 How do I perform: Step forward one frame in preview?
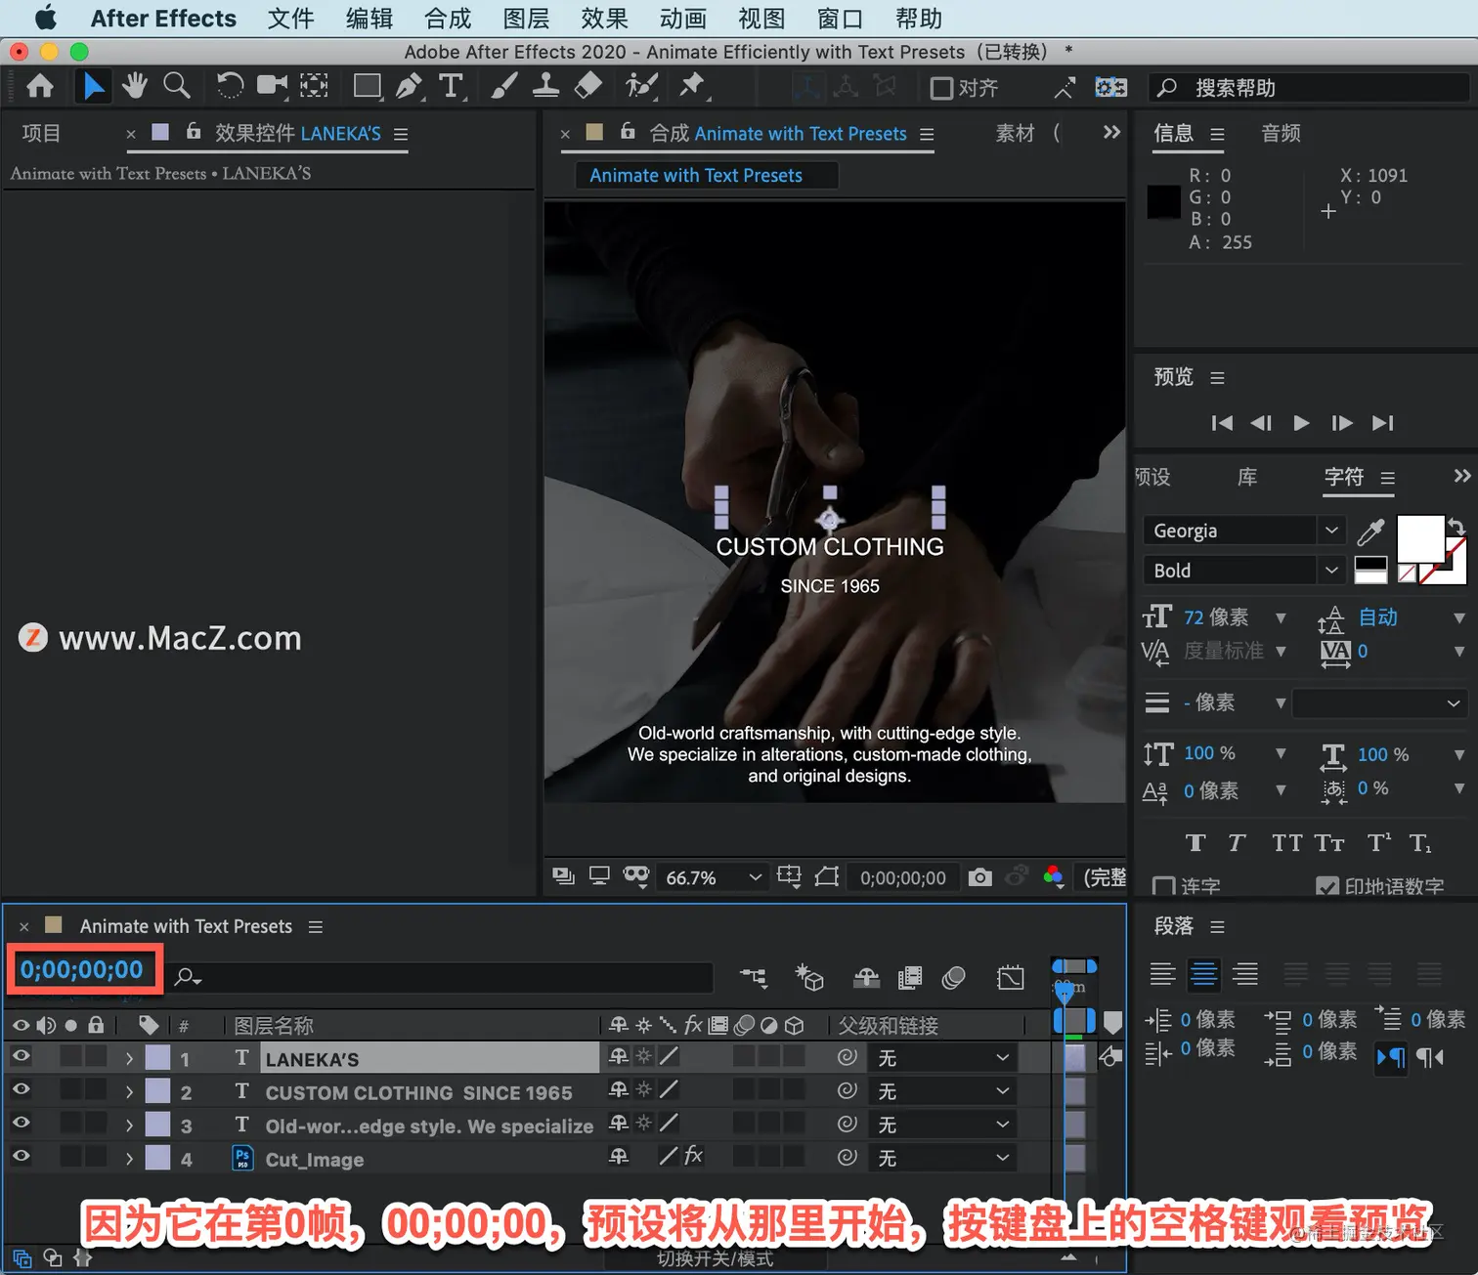tap(1342, 423)
